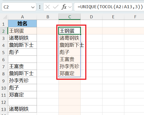The height and width of the screenshot is (115, 144).
Task: Click cell A5 containing 彪子
Action: click(22, 52)
